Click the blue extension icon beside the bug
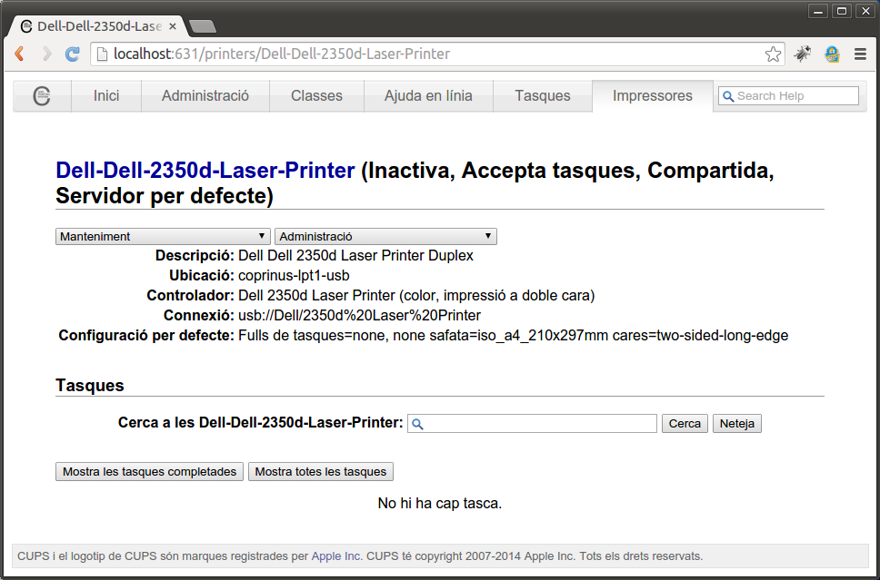The image size is (880, 580). tap(831, 54)
